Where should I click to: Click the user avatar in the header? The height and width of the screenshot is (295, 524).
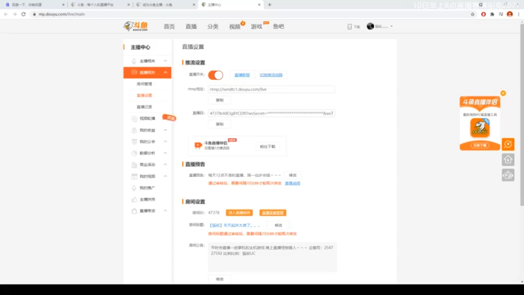[x=370, y=26]
